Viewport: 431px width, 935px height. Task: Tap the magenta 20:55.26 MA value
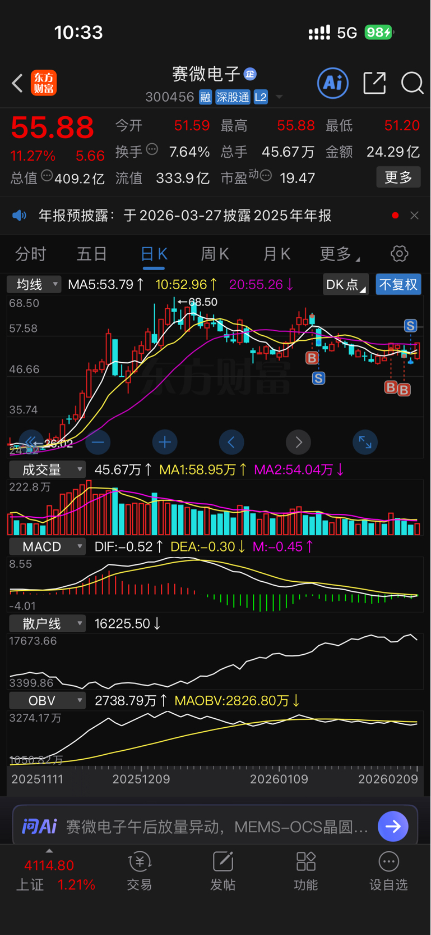[261, 285]
